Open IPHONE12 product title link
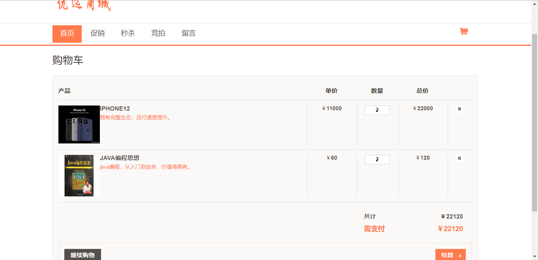The height and width of the screenshot is (260, 538). (x=115, y=109)
